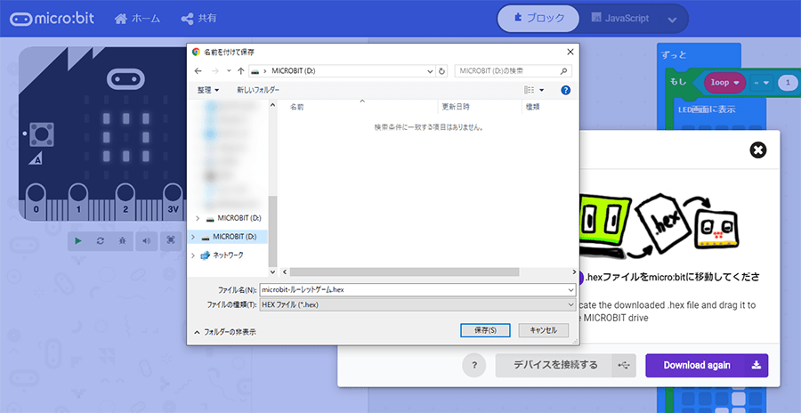The image size is (801, 413).
Task: Open the 共有 share option
Action: [198, 19]
